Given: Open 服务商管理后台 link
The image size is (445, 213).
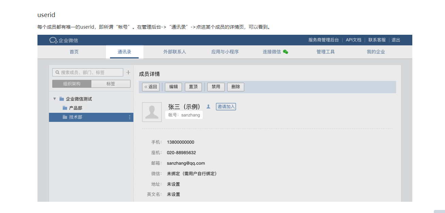Looking at the screenshot, I should tap(323, 40).
